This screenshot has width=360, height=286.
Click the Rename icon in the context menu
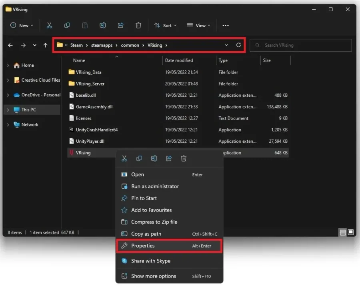154,158
